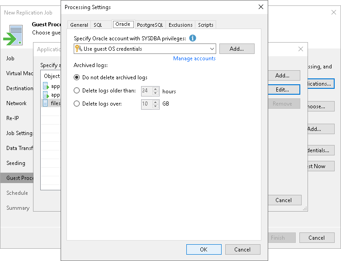Click the GB number field showing 10
The width and height of the screenshot is (341, 261).
point(147,104)
